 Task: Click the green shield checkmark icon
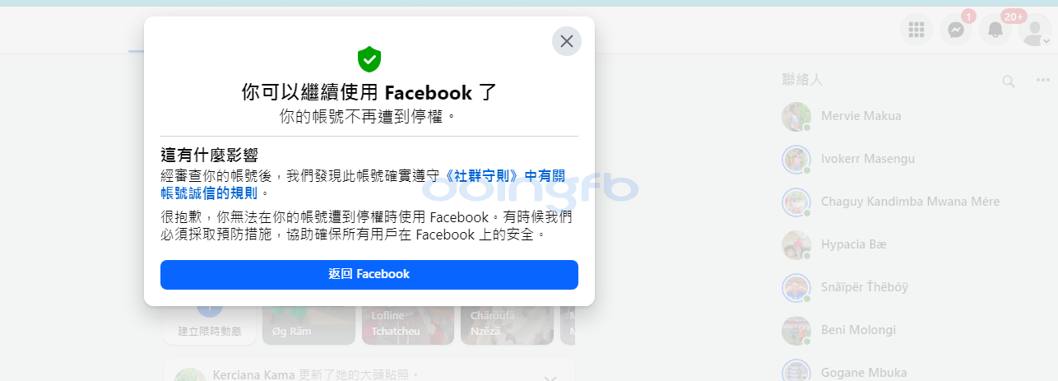pyautogui.click(x=369, y=59)
